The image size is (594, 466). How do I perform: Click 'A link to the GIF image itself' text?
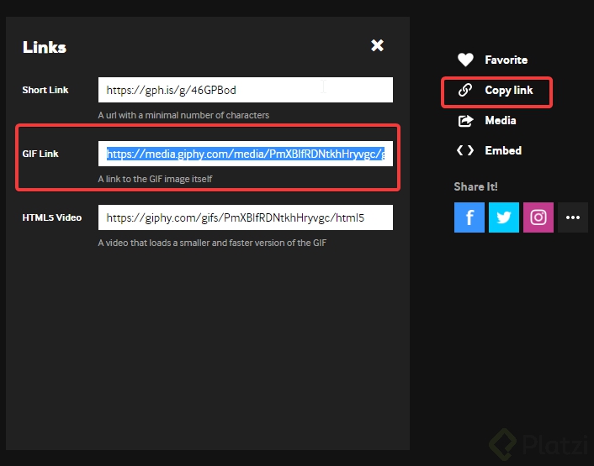(x=155, y=179)
